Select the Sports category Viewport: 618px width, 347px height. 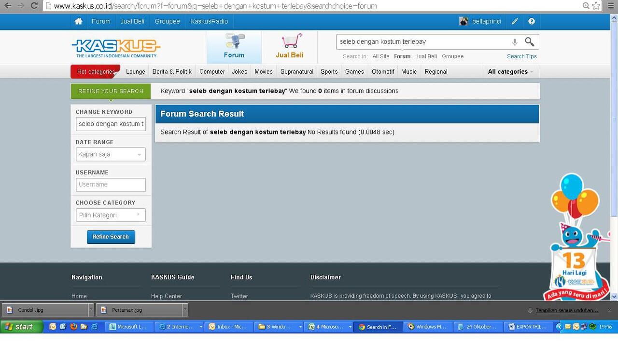click(x=329, y=71)
